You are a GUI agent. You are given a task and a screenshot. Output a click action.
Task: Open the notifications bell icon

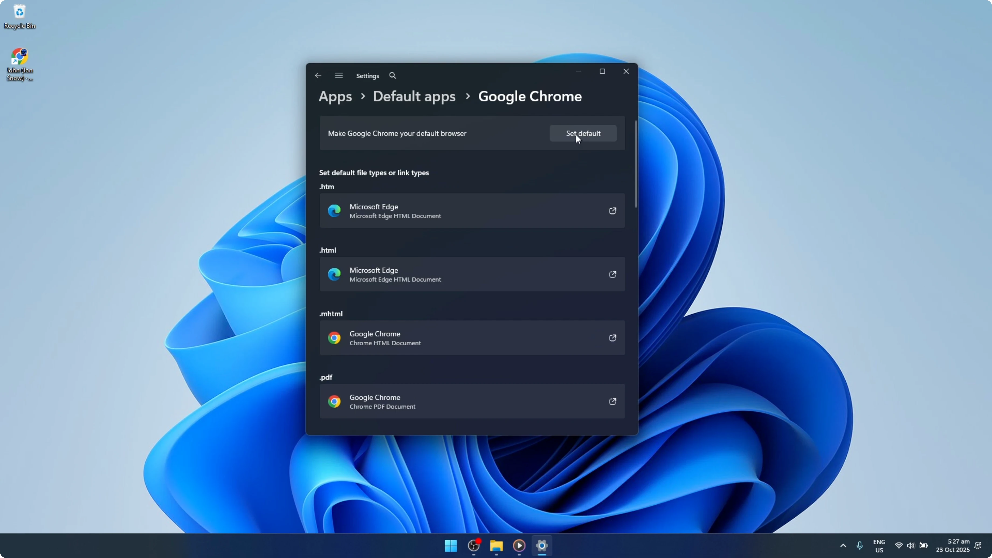[x=977, y=545]
